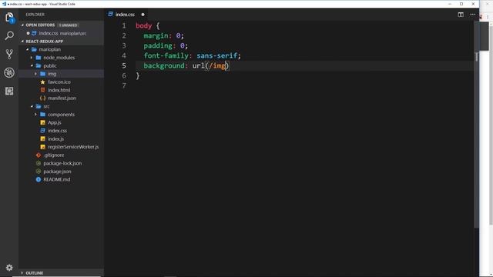Open package.json file
This screenshot has width=493, height=277.
point(57,172)
